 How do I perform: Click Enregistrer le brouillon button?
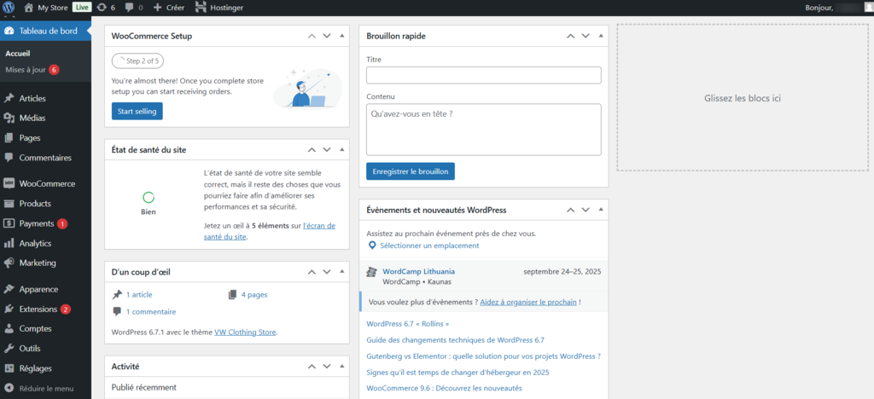[411, 171]
